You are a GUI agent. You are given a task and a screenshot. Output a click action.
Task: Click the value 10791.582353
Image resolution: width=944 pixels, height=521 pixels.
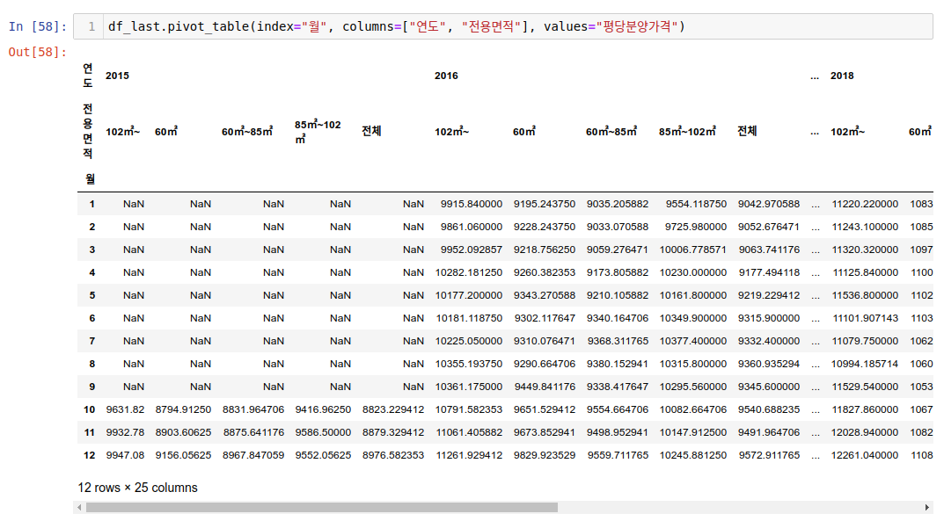pyautogui.click(x=469, y=409)
